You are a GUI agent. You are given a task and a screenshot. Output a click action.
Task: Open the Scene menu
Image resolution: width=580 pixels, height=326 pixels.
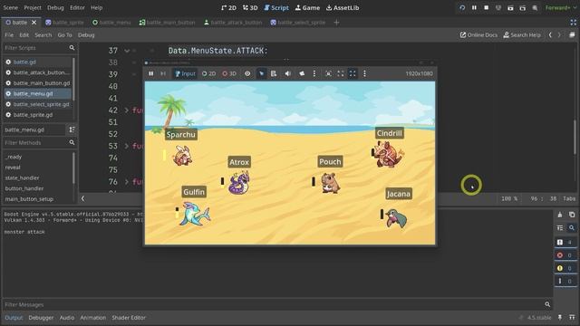10,7
